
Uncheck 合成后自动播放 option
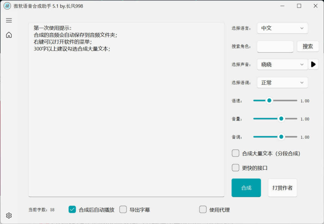coord(72,209)
